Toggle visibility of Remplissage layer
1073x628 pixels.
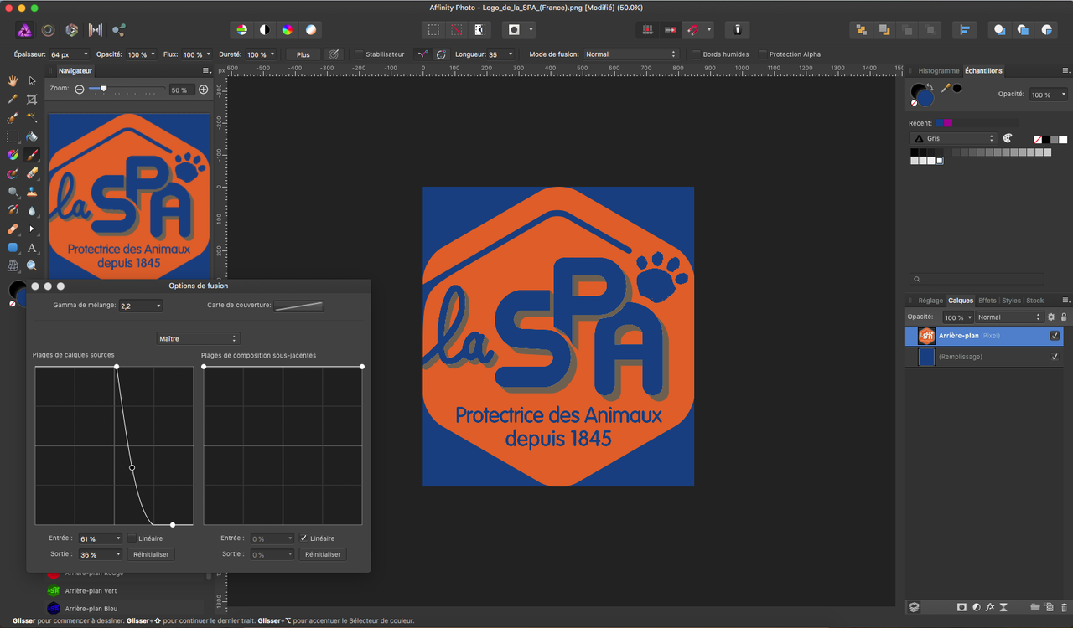[x=1055, y=357]
